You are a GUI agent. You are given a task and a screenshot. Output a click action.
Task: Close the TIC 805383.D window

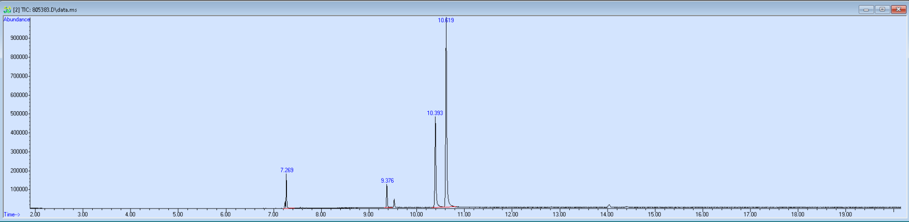[x=898, y=9]
